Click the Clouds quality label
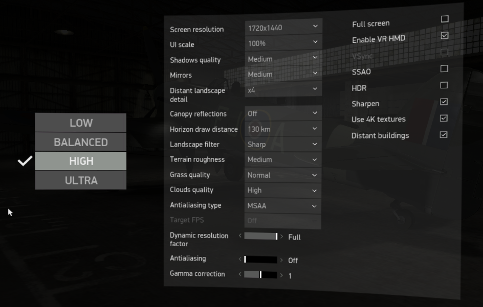This screenshot has width=483, height=307. coord(191,190)
